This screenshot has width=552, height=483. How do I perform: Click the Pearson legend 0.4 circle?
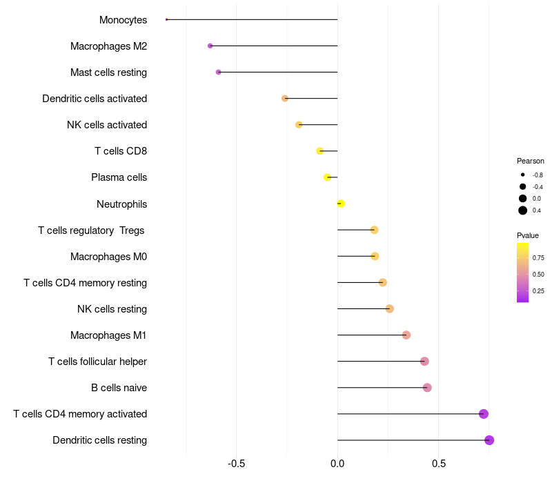(x=523, y=210)
